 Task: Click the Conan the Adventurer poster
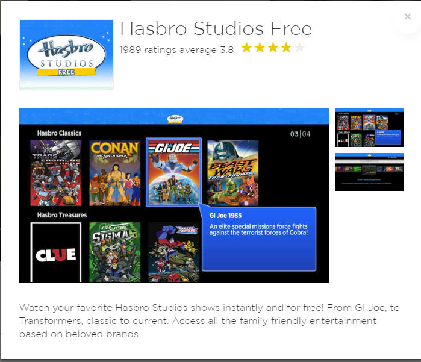115,173
